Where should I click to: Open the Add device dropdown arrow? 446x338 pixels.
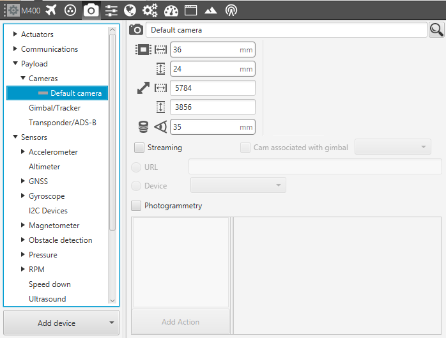(112, 323)
